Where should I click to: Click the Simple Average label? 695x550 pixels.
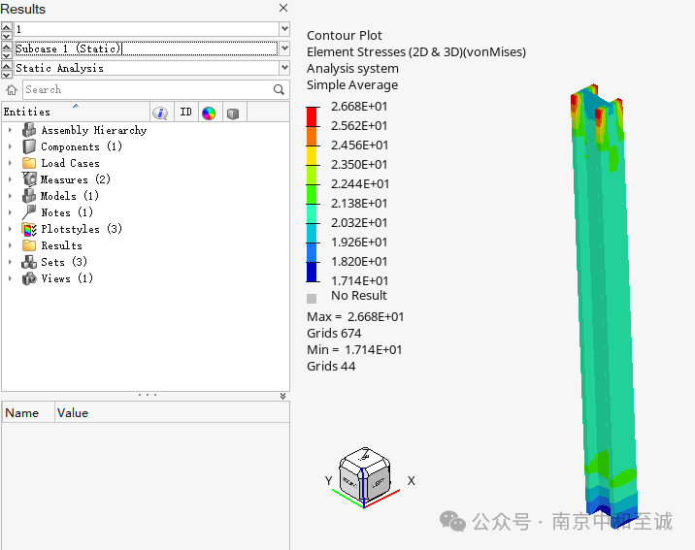(352, 85)
